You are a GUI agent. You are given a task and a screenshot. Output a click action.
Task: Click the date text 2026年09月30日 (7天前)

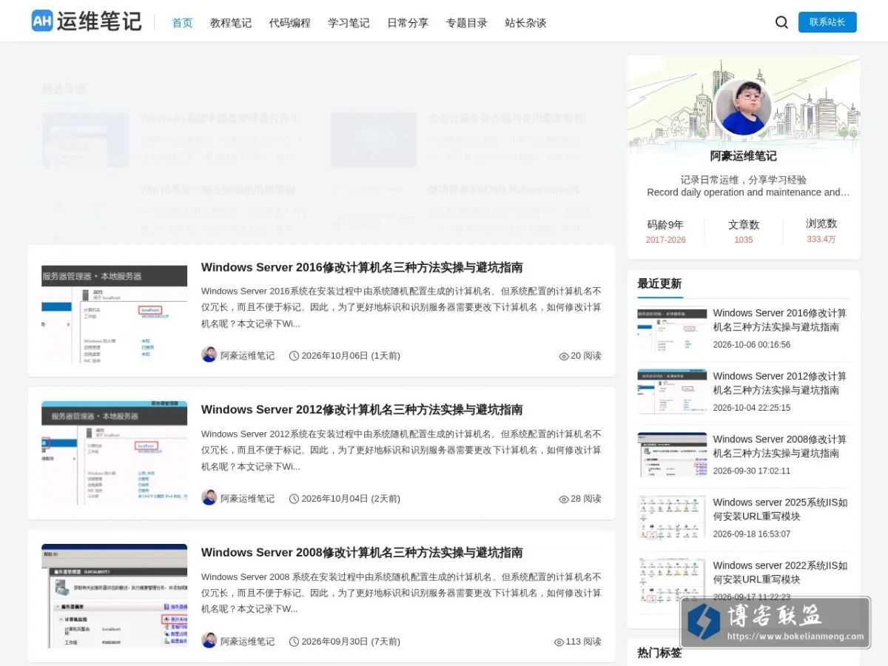(x=351, y=642)
